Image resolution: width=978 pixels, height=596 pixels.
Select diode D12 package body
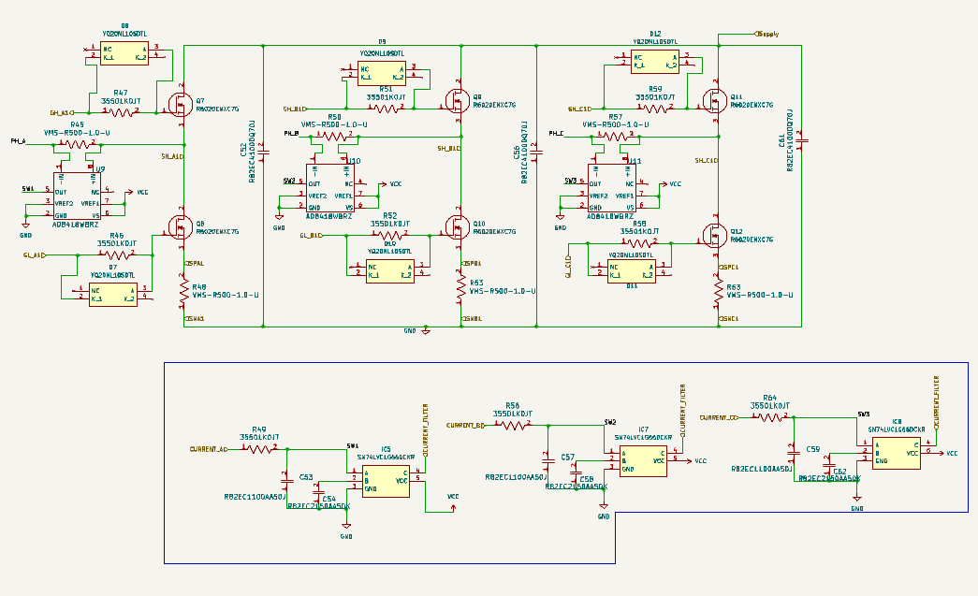click(x=655, y=61)
